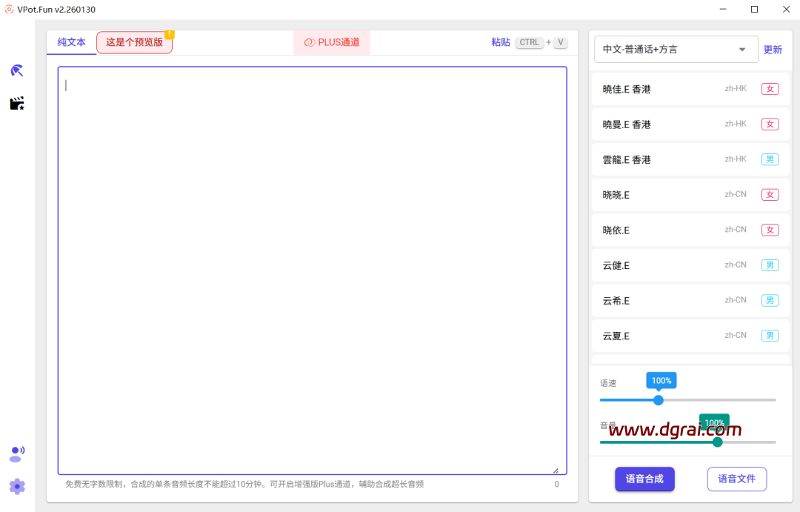This screenshot has height=512, width=800.
Task: Click the PLUS通道 link icon
Action: click(309, 43)
